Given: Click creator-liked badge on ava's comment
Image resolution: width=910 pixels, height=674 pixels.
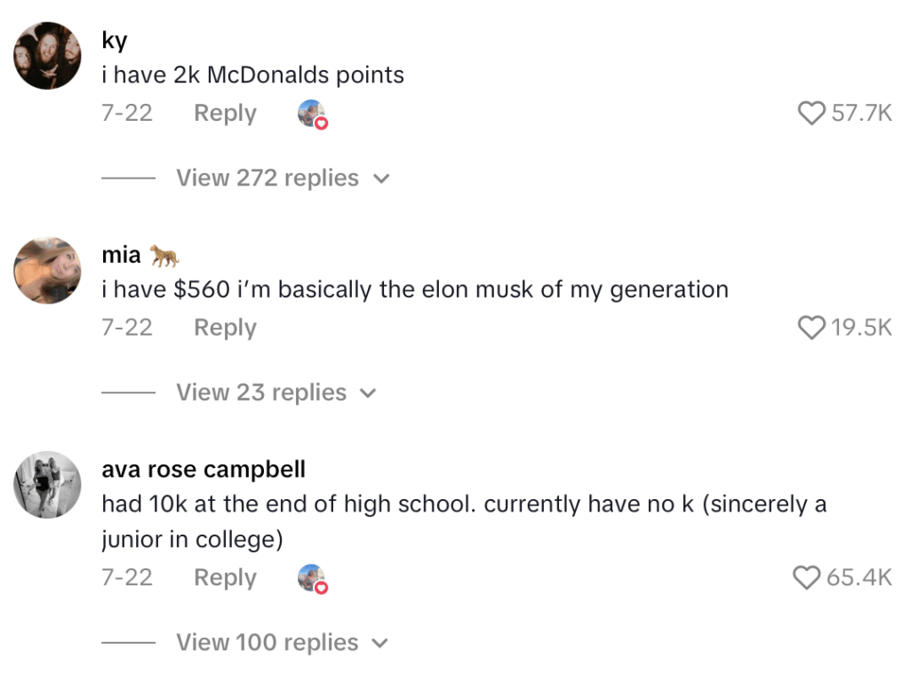Looking at the screenshot, I should 312,579.
